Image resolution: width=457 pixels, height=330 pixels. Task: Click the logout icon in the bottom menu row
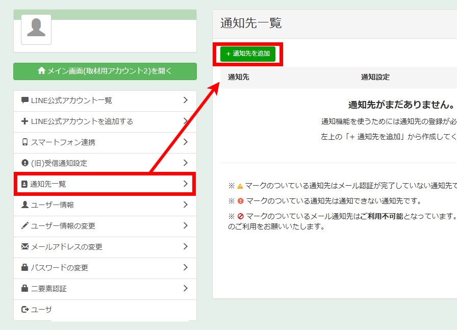coord(25,310)
